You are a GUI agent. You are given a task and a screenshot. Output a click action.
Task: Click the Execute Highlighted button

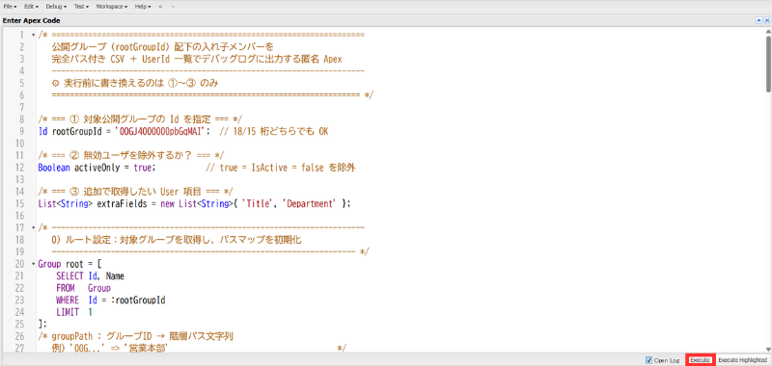(x=742, y=360)
